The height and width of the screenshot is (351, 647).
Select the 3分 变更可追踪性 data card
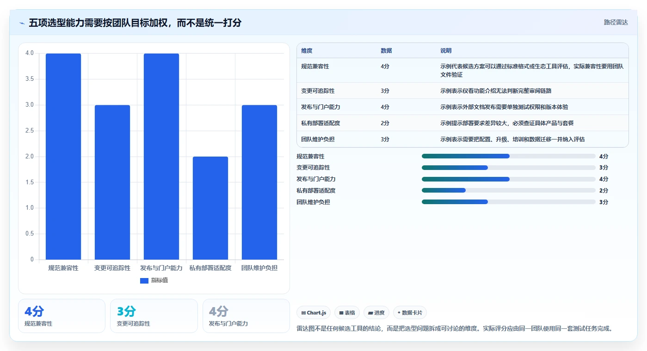[154, 316]
